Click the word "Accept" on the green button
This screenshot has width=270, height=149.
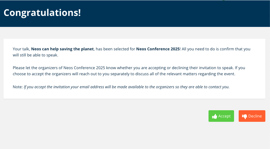(x=224, y=116)
